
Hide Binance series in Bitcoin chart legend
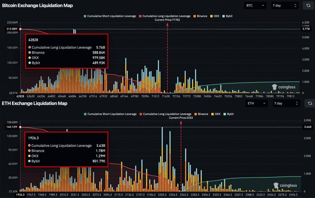point(200,16)
